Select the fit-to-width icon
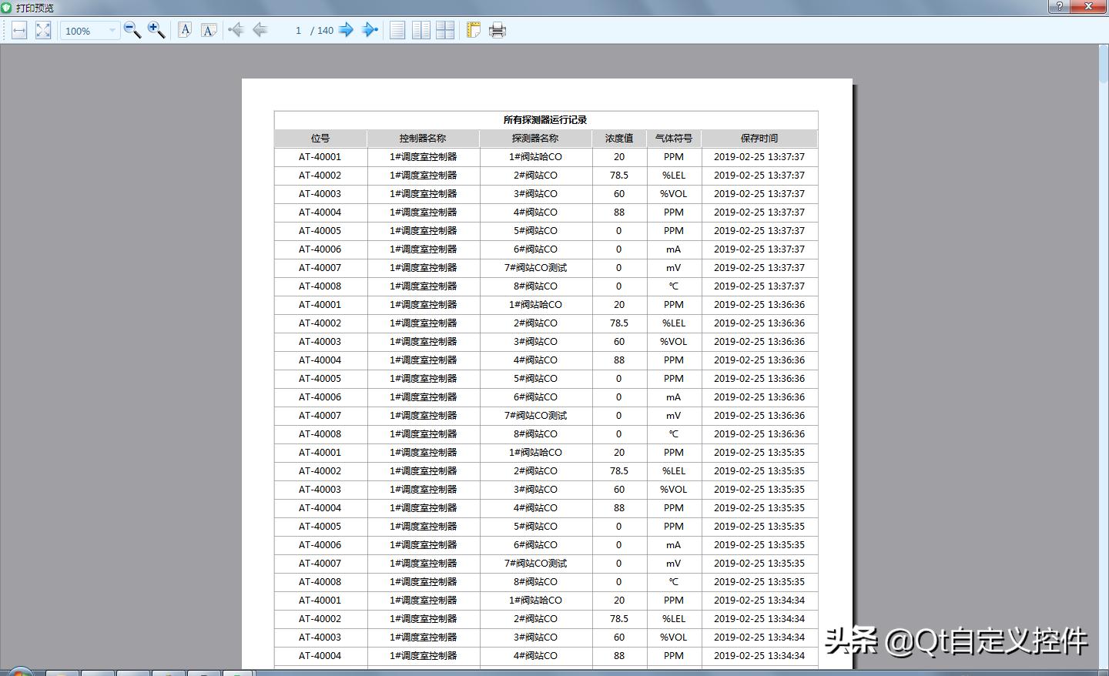 coord(18,30)
